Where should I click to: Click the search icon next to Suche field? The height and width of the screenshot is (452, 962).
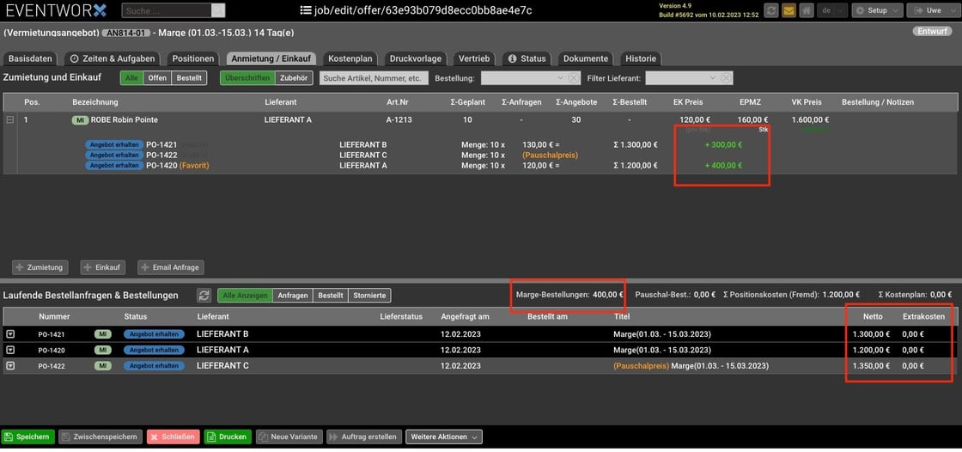point(218,10)
